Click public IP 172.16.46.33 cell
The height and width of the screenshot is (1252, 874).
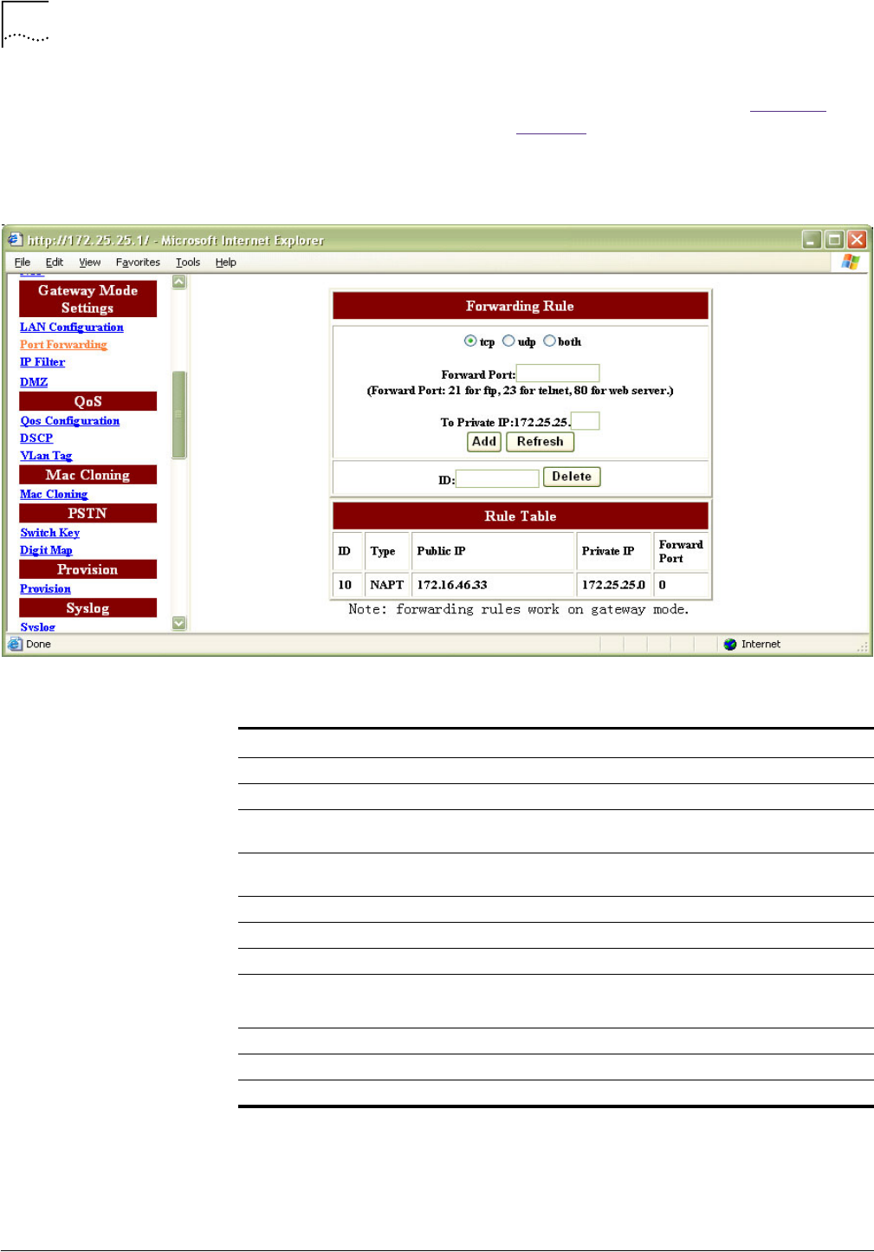point(493,585)
